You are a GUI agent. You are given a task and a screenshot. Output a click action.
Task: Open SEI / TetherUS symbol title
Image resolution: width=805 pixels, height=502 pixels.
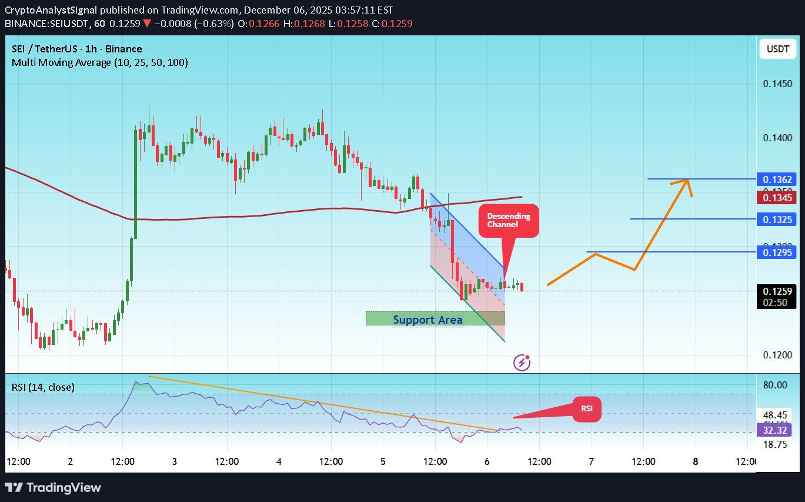[76, 49]
